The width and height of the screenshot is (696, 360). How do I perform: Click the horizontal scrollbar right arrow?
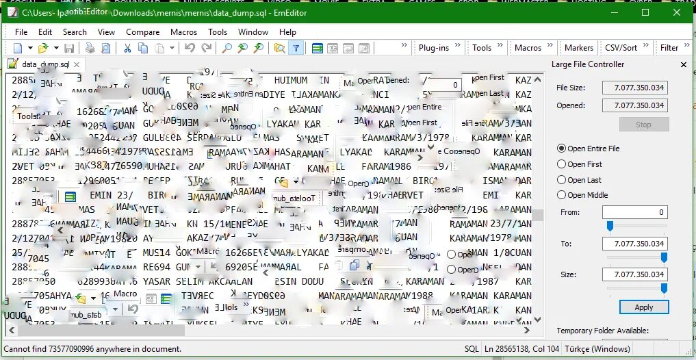tap(527, 331)
